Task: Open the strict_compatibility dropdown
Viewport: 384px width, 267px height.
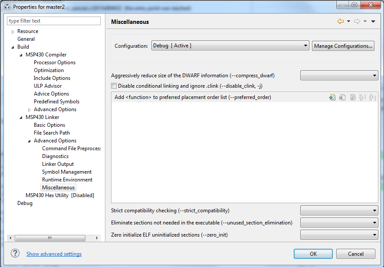Action: point(339,211)
